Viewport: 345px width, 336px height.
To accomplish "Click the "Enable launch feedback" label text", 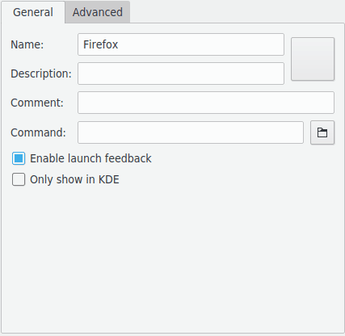I will 90,158.
